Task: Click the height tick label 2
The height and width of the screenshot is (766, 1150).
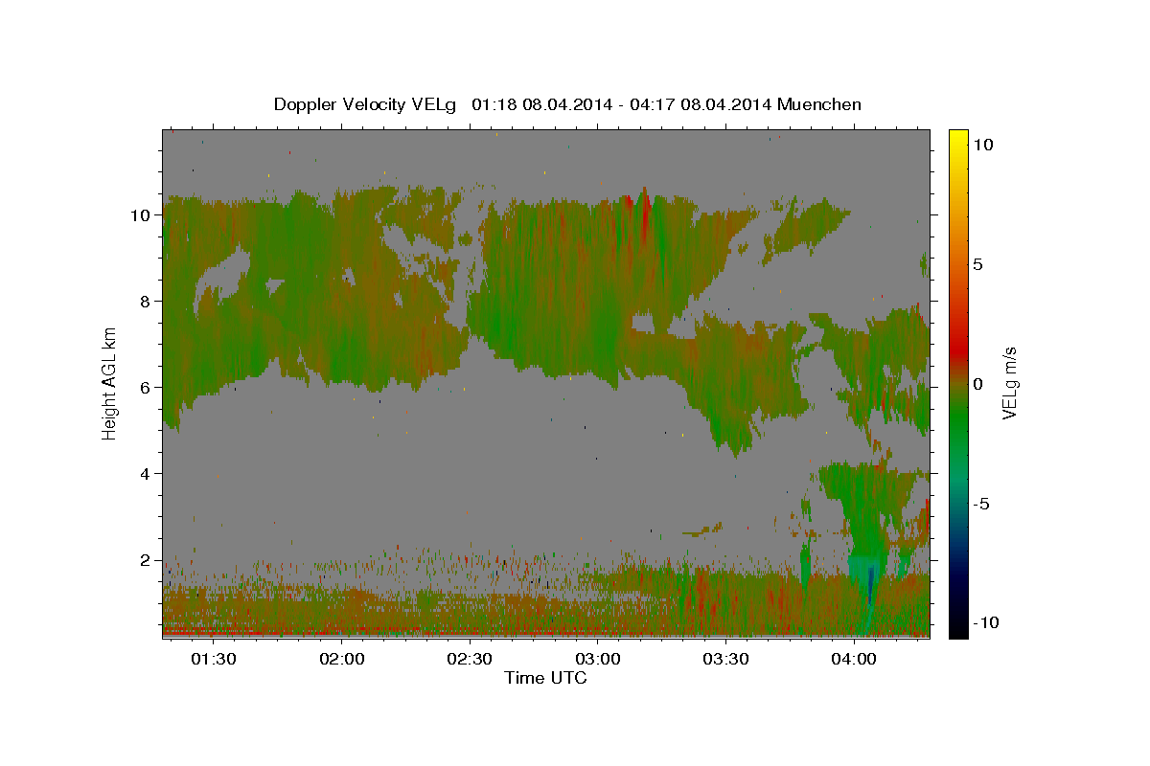Action: (x=147, y=559)
